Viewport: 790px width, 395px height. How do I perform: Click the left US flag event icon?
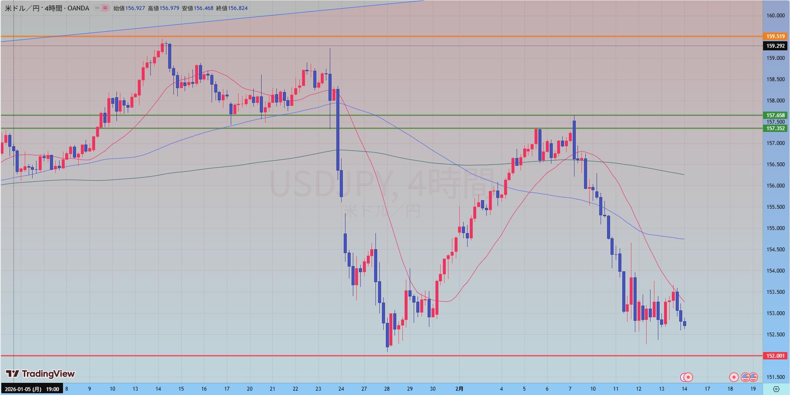pyautogui.click(x=745, y=377)
